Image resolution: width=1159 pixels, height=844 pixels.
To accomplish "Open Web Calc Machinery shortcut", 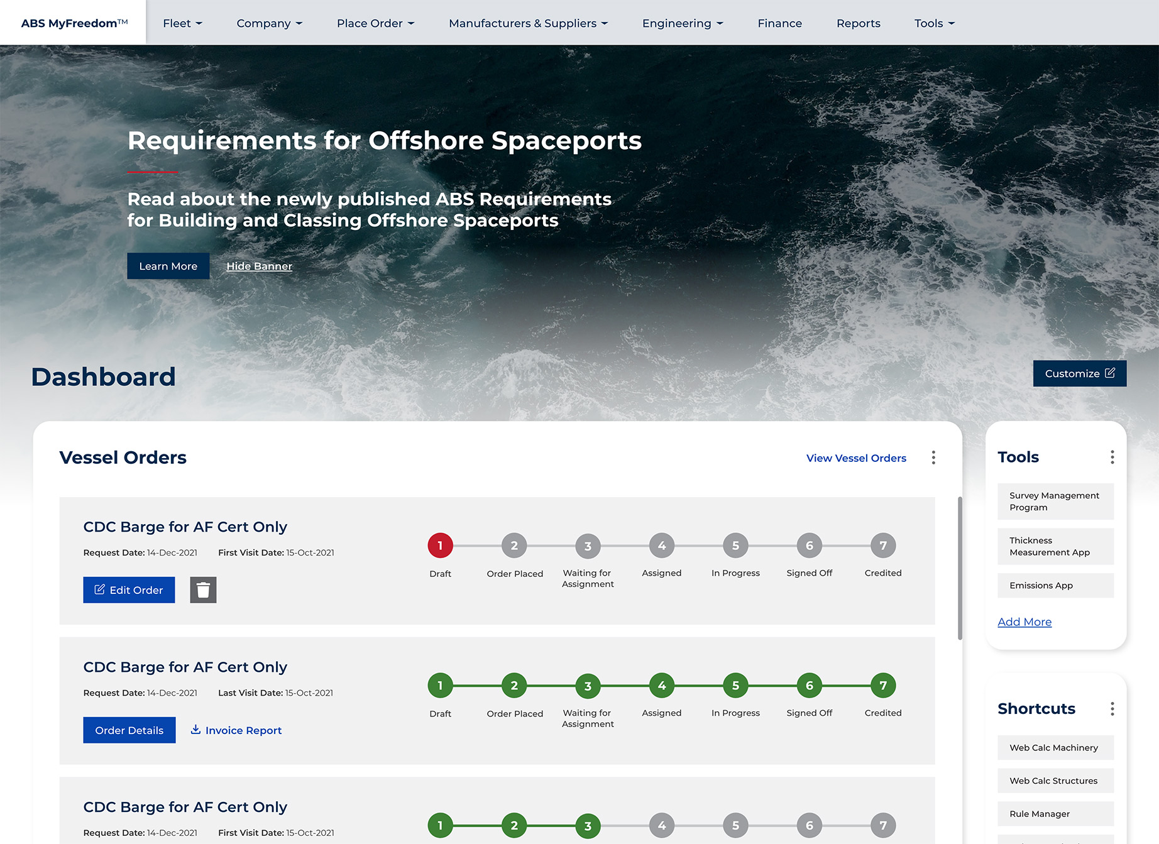I will 1055,748.
